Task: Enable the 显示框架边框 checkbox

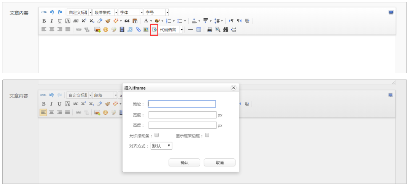Action: click(207, 135)
